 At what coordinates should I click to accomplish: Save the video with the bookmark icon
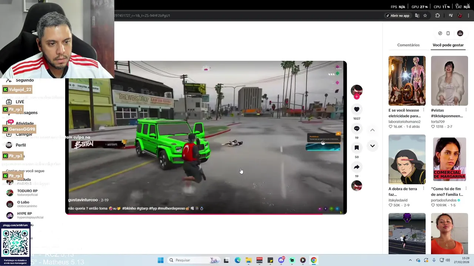357,148
